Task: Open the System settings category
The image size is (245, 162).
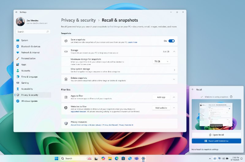Action: [33, 40]
